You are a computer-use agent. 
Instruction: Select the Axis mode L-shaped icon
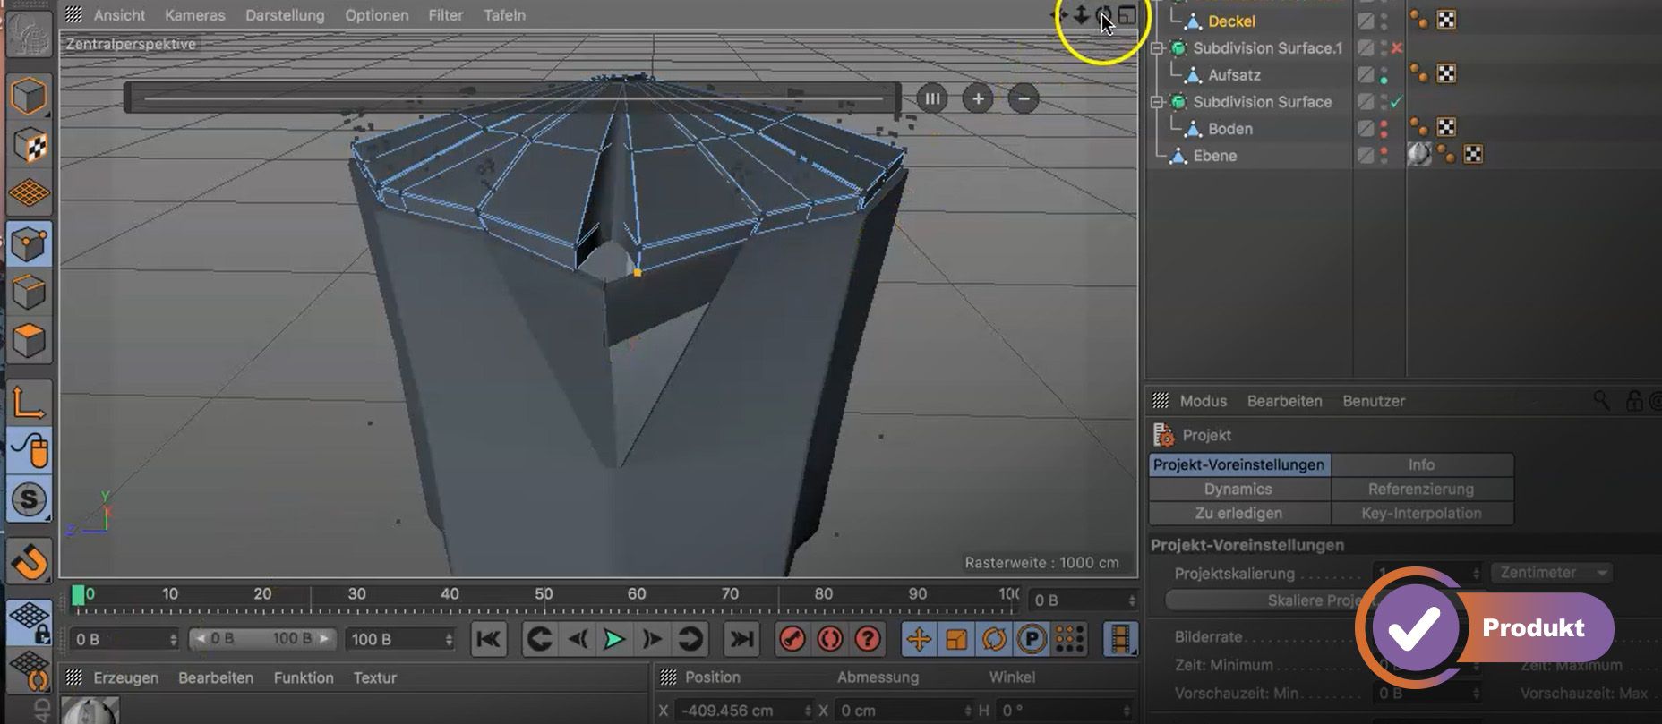29,402
